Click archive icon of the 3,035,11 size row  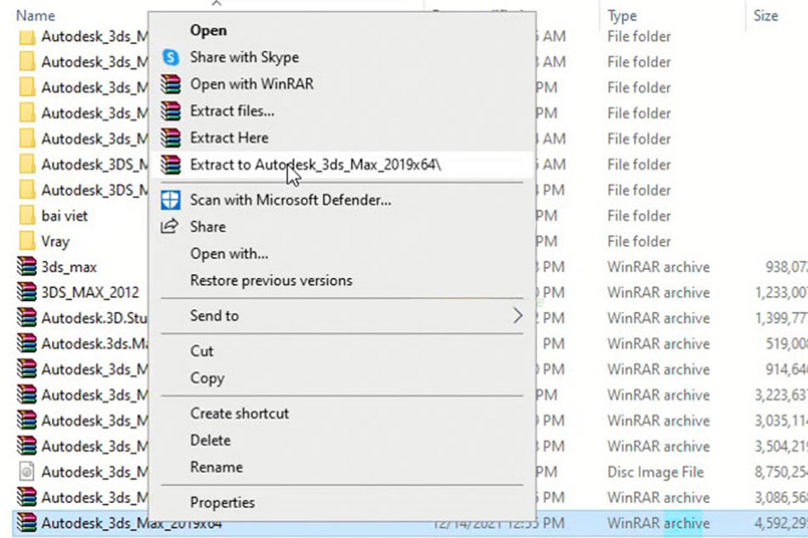pyautogui.click(x=26, y=421)
